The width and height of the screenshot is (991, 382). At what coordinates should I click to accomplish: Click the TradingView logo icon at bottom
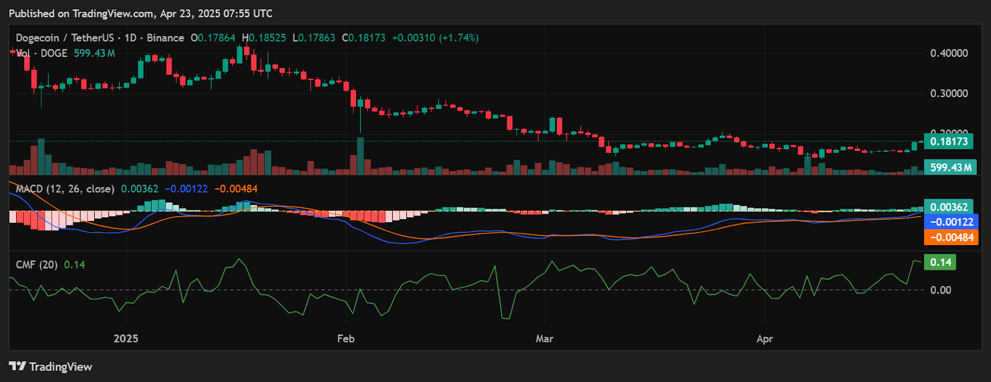click(x=17, y=367)
